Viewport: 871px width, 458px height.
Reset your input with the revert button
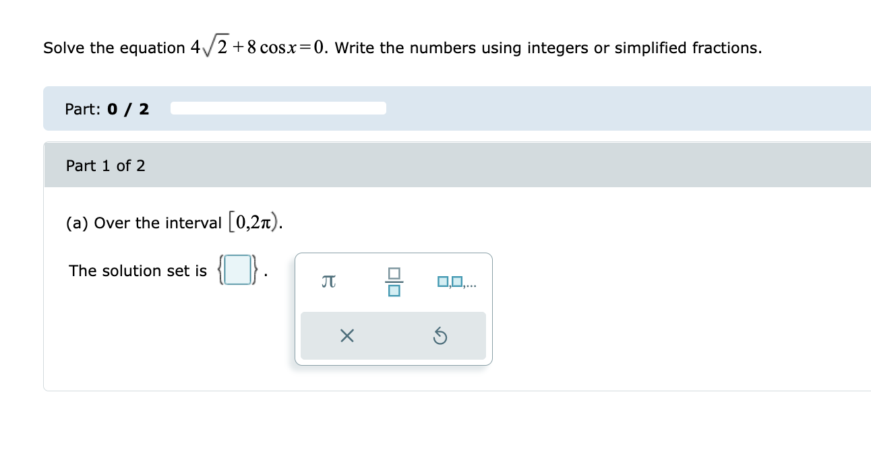[x=441, y=335]
